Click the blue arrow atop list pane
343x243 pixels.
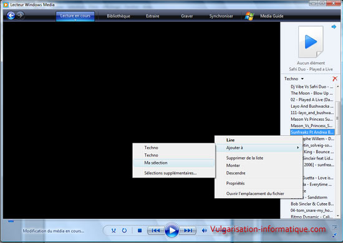click(x=334, y=27)
